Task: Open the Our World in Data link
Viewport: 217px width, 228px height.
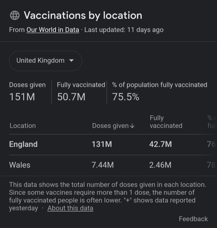Action: 53,30
